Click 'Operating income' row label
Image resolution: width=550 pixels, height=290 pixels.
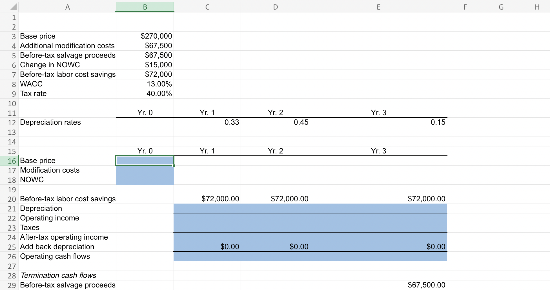[50, 218]
